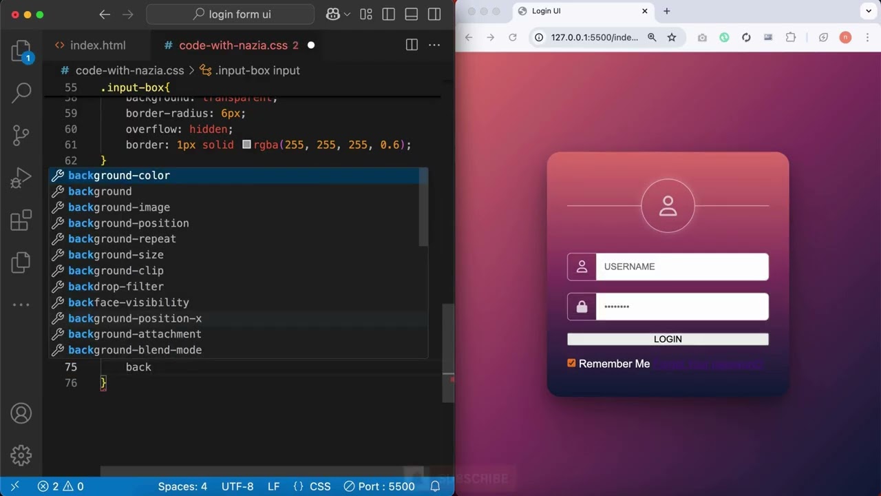
Task: Click the USERNAME input field
Action: coord(682,267)
